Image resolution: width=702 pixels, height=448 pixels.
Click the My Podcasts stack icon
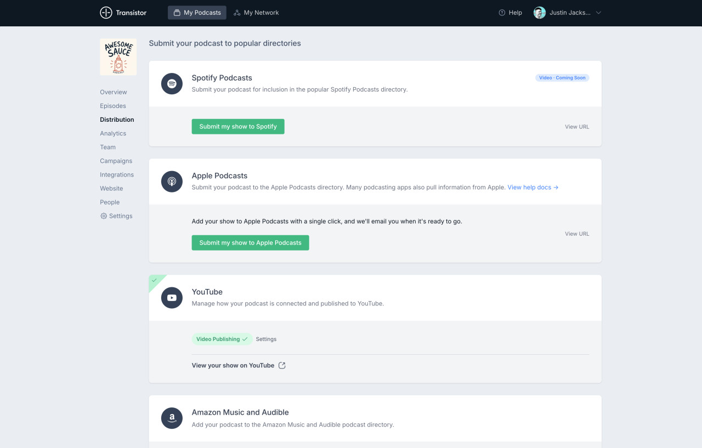point(177,13)
